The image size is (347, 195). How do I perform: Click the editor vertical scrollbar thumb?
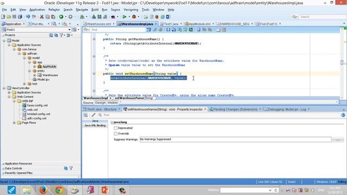click(x=342, y=62)
